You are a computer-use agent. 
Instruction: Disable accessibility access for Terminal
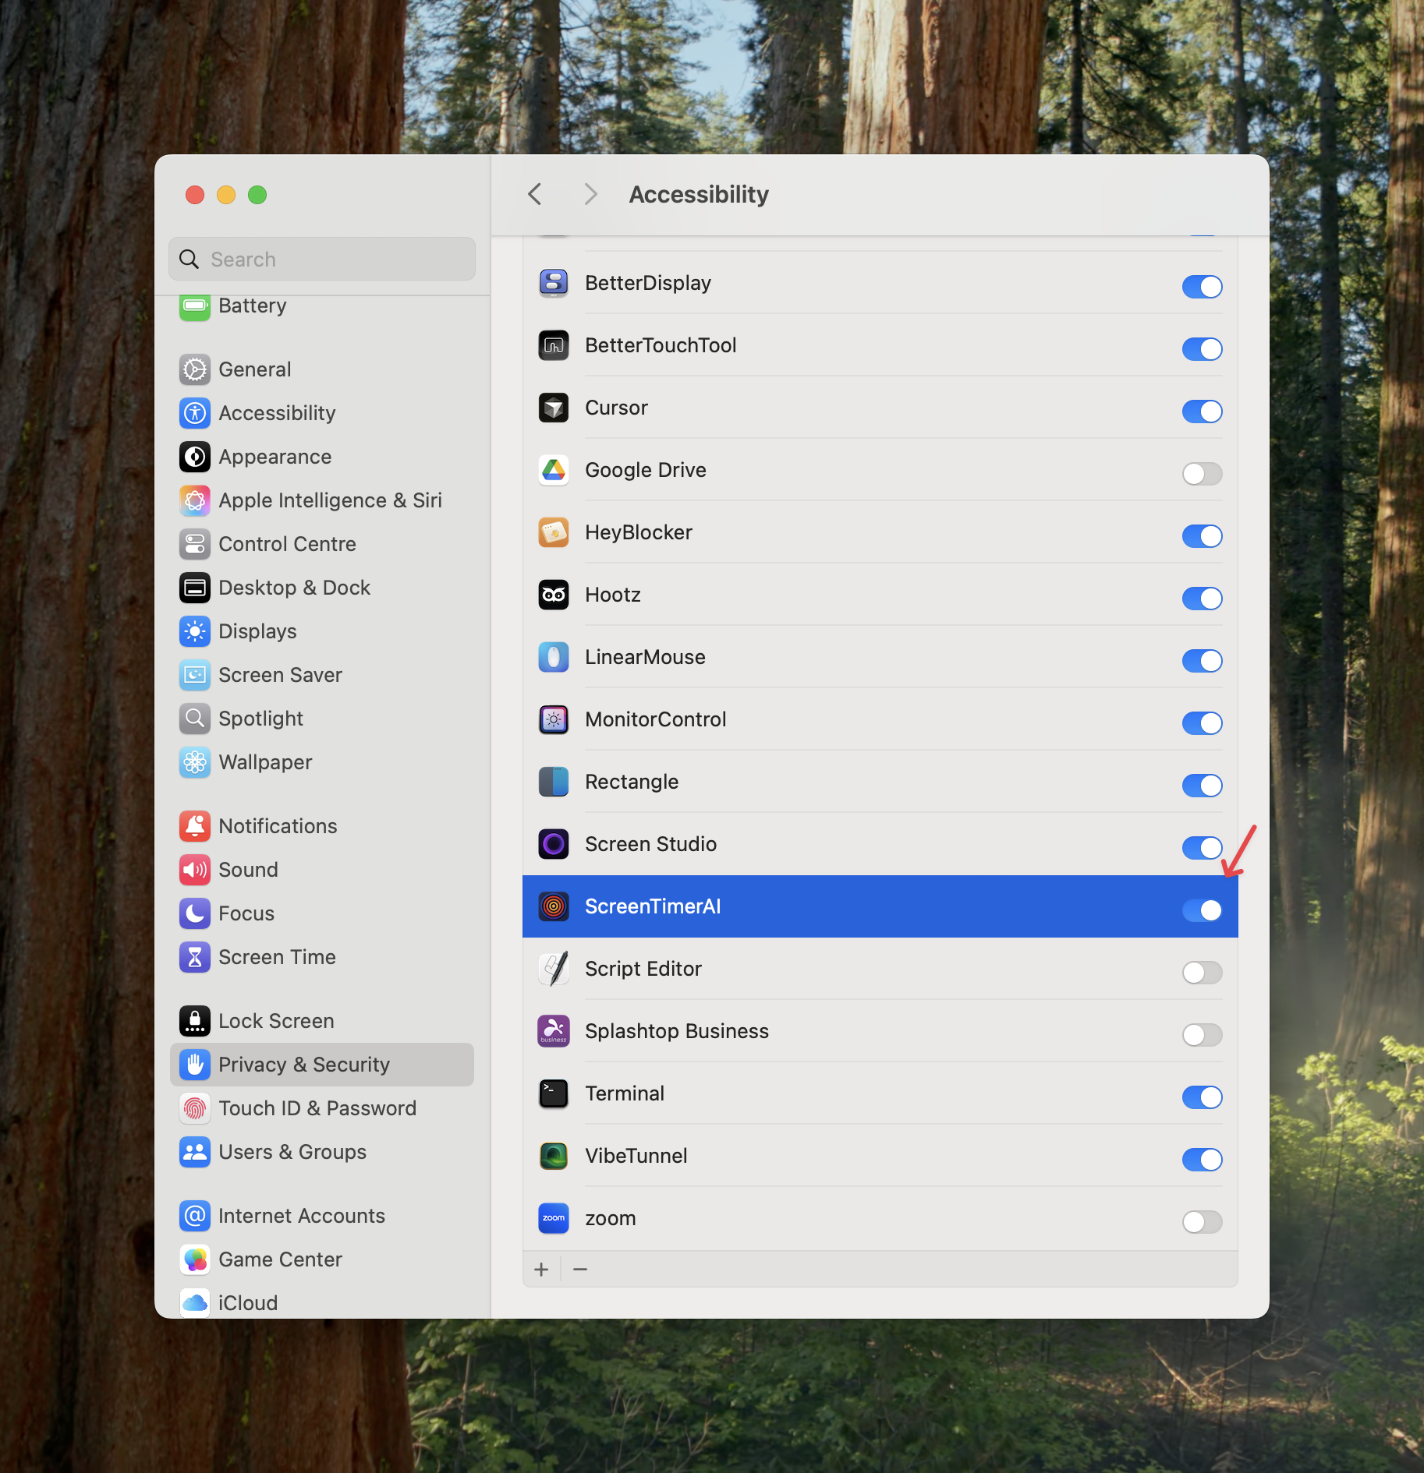[1201, 1097]
